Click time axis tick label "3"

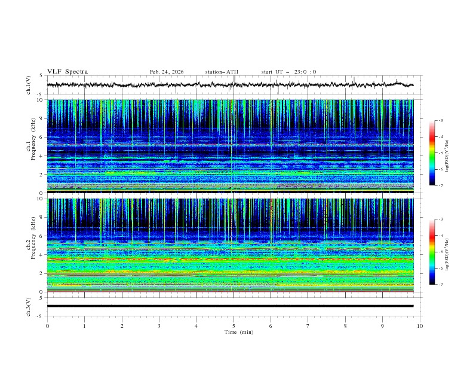[x=159, y=326]
